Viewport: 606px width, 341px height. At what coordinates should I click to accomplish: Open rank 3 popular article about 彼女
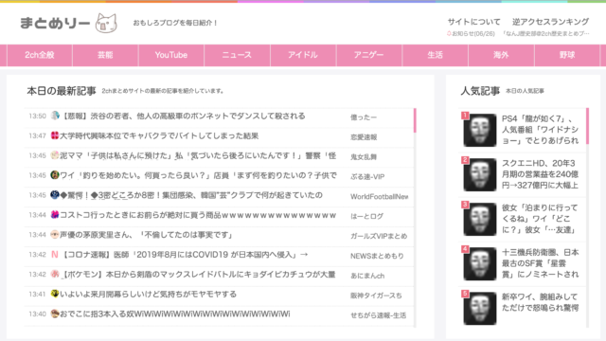[540, 219]
